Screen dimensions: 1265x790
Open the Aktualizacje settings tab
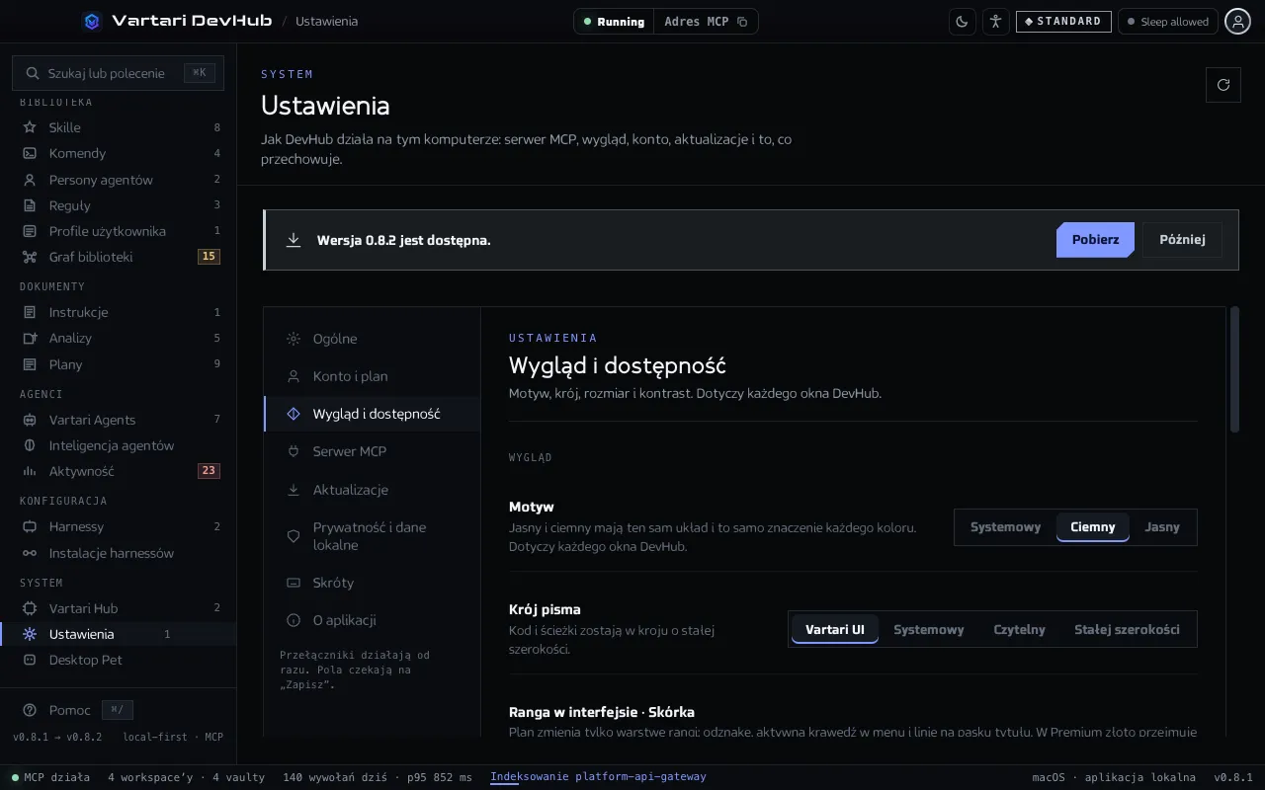[x=373, y=490]
